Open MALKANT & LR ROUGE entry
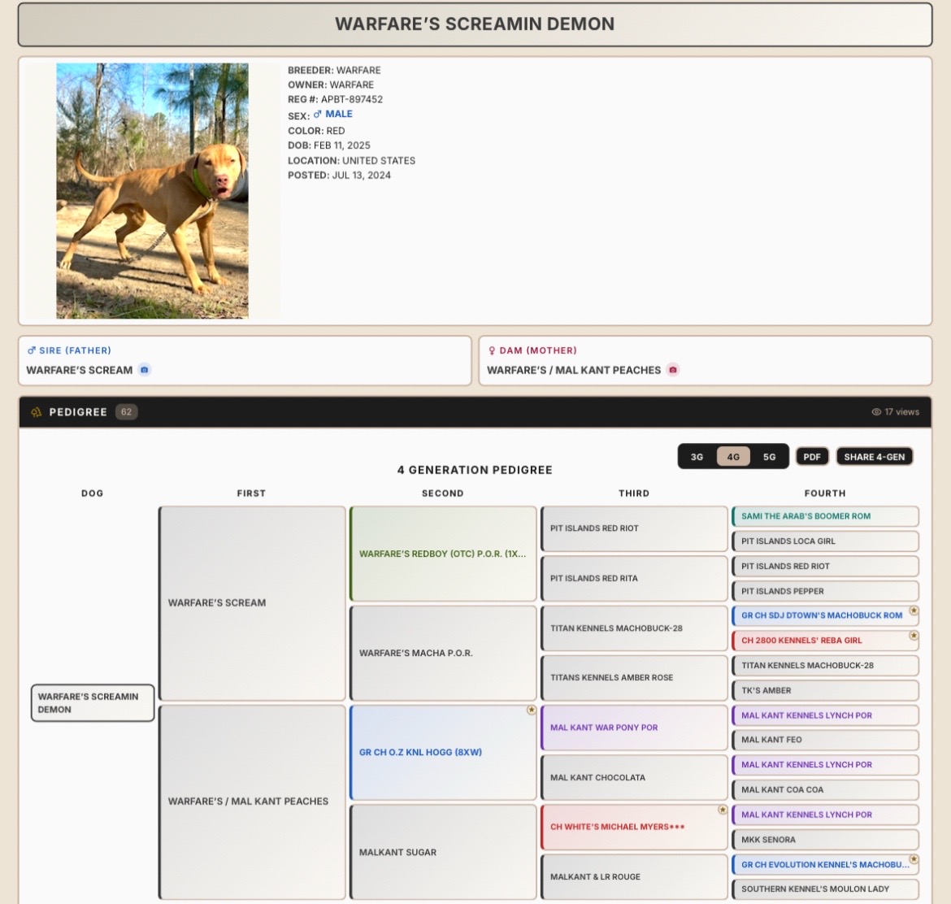Screen dimensions: 951x904 pos(634,876)
